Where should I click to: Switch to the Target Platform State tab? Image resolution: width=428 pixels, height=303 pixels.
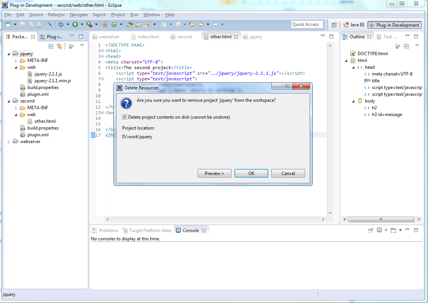pyautogui.click(x=147, y=231)
